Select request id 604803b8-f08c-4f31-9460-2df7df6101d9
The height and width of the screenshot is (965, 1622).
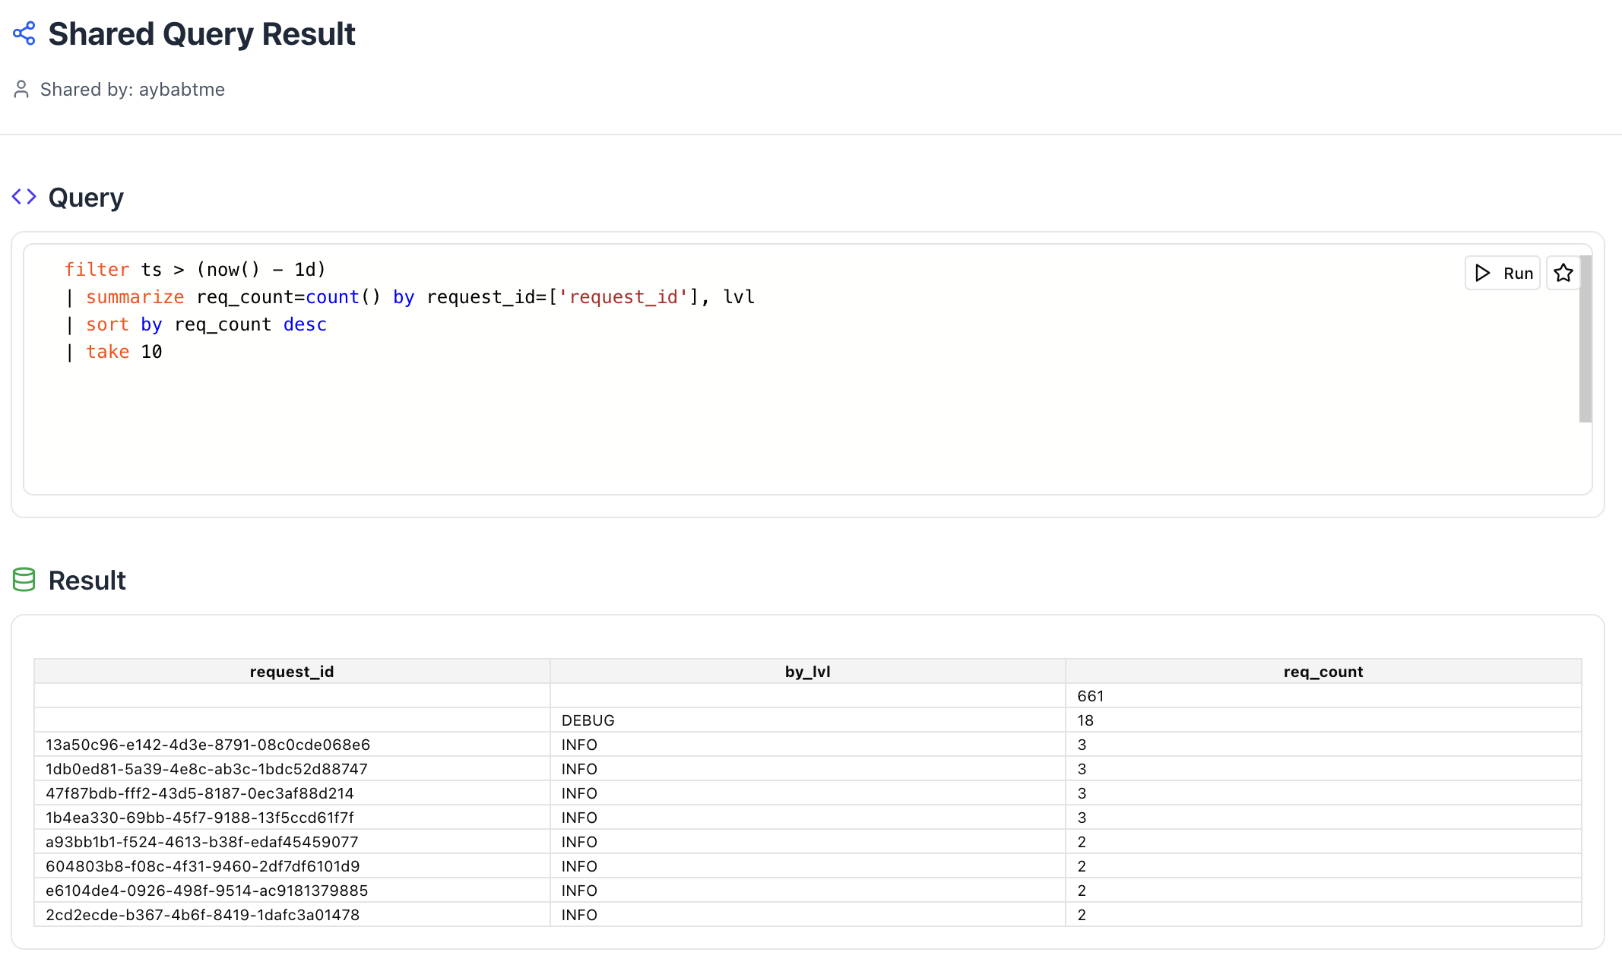coord(292,866)
